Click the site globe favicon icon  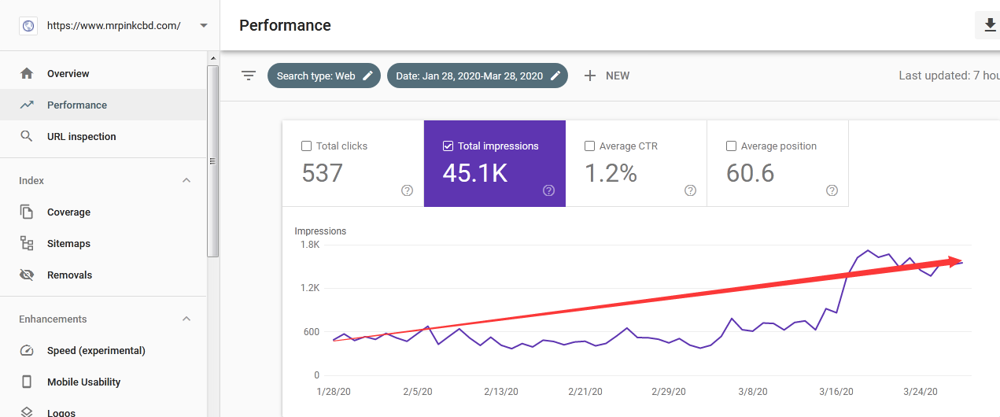pyautogui.click(x=28, y=26)
